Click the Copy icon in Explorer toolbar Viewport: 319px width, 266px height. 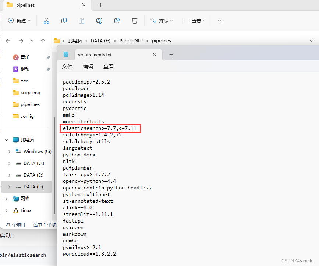[x=64, y=21]
